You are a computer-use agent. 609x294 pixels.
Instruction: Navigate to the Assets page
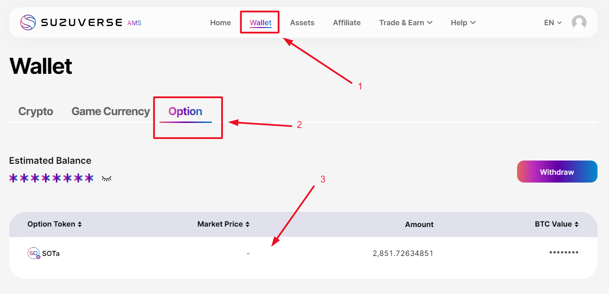click(302, 22)
